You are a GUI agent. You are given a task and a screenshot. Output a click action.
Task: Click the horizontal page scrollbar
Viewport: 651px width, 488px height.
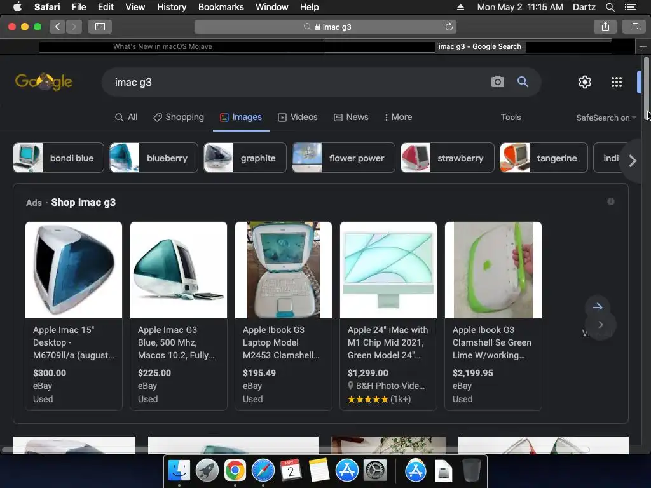tap(296, 450)
